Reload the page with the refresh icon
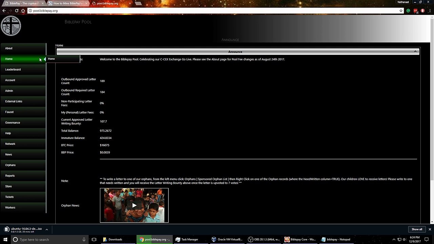Viewport: 434px width, 244px height. pyautogui.click(x=17, y=11)
